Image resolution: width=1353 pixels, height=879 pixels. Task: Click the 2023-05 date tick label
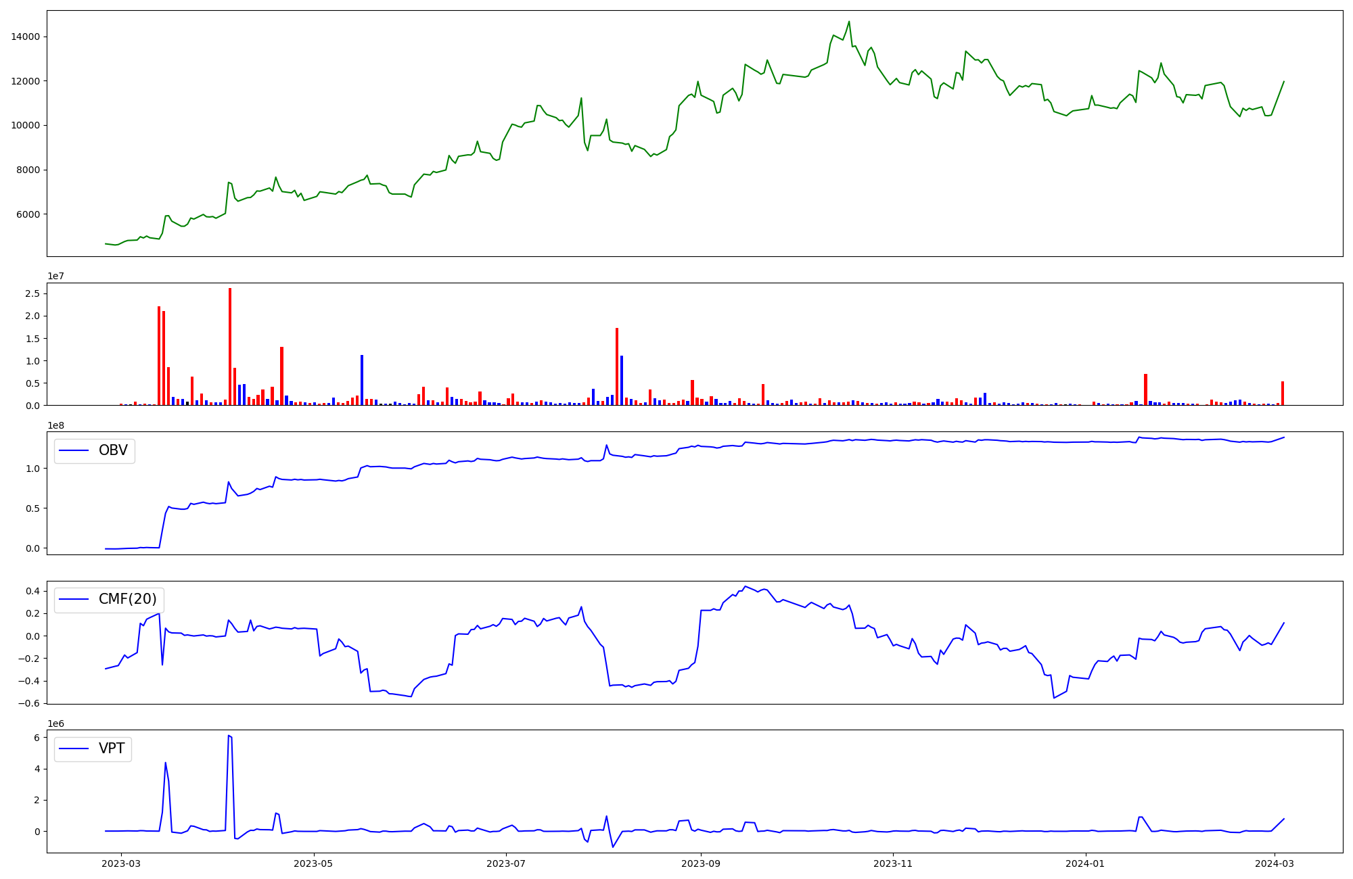[314, 863]
